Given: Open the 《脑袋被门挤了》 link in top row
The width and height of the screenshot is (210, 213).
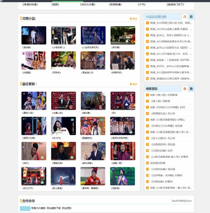Looking at the screenshot, I should (x=175, y=5).
